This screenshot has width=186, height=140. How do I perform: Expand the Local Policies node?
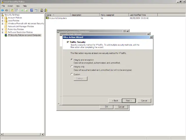tap(3, 21)
